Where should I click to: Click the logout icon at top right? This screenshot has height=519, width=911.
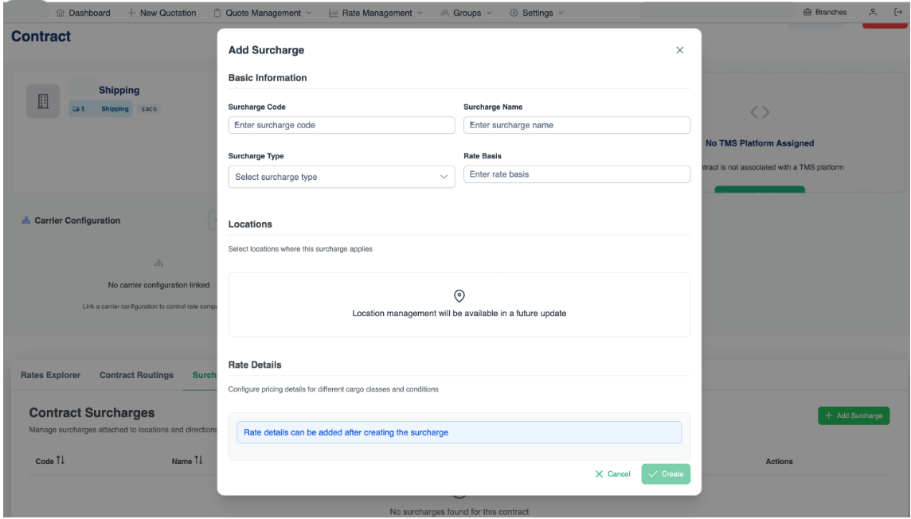(897, 13)
